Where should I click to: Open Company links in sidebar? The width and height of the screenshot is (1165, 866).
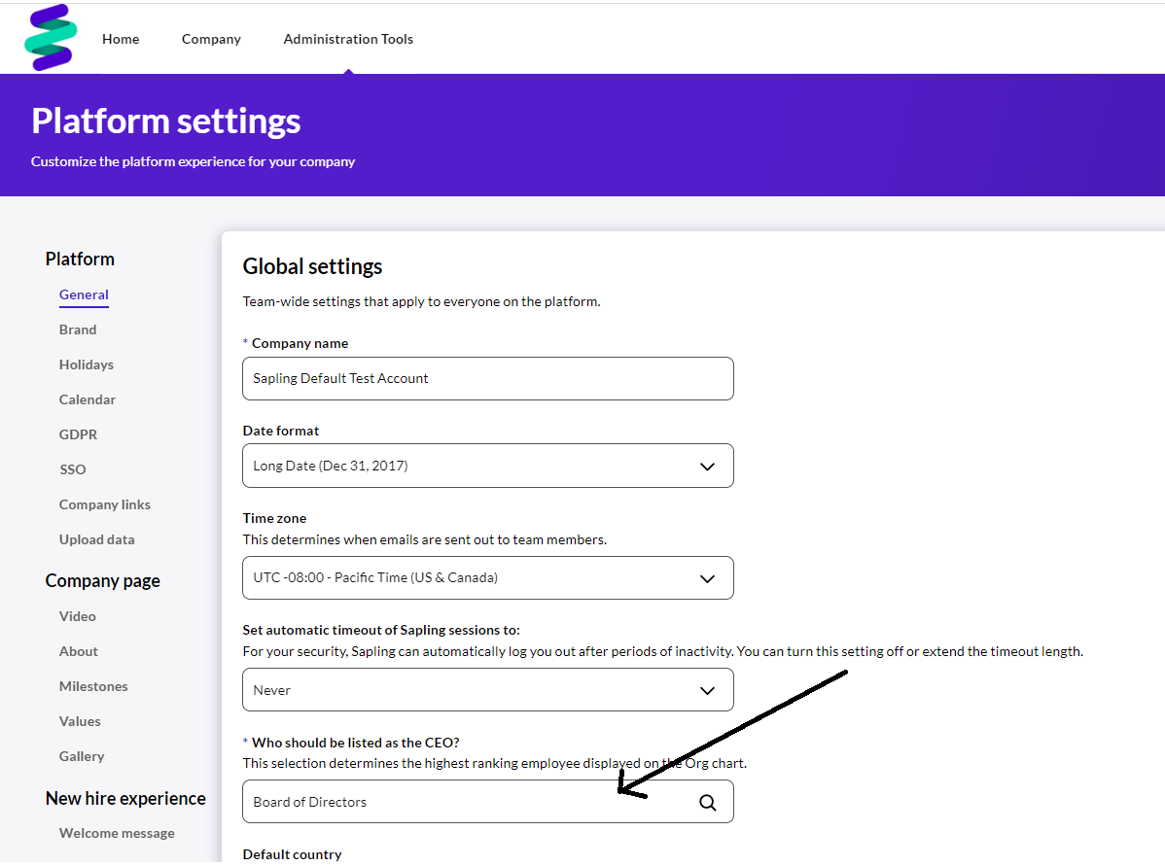[105, 504]
